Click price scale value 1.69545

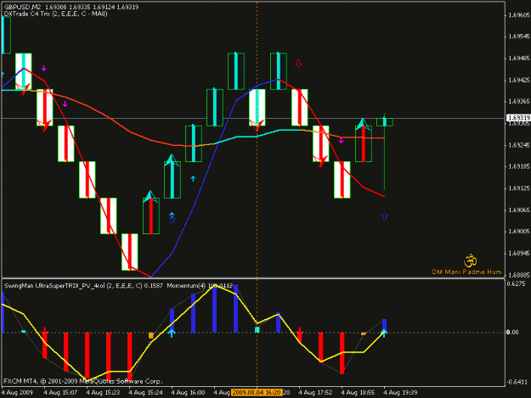pyautogui.click(x=519, y=36)
